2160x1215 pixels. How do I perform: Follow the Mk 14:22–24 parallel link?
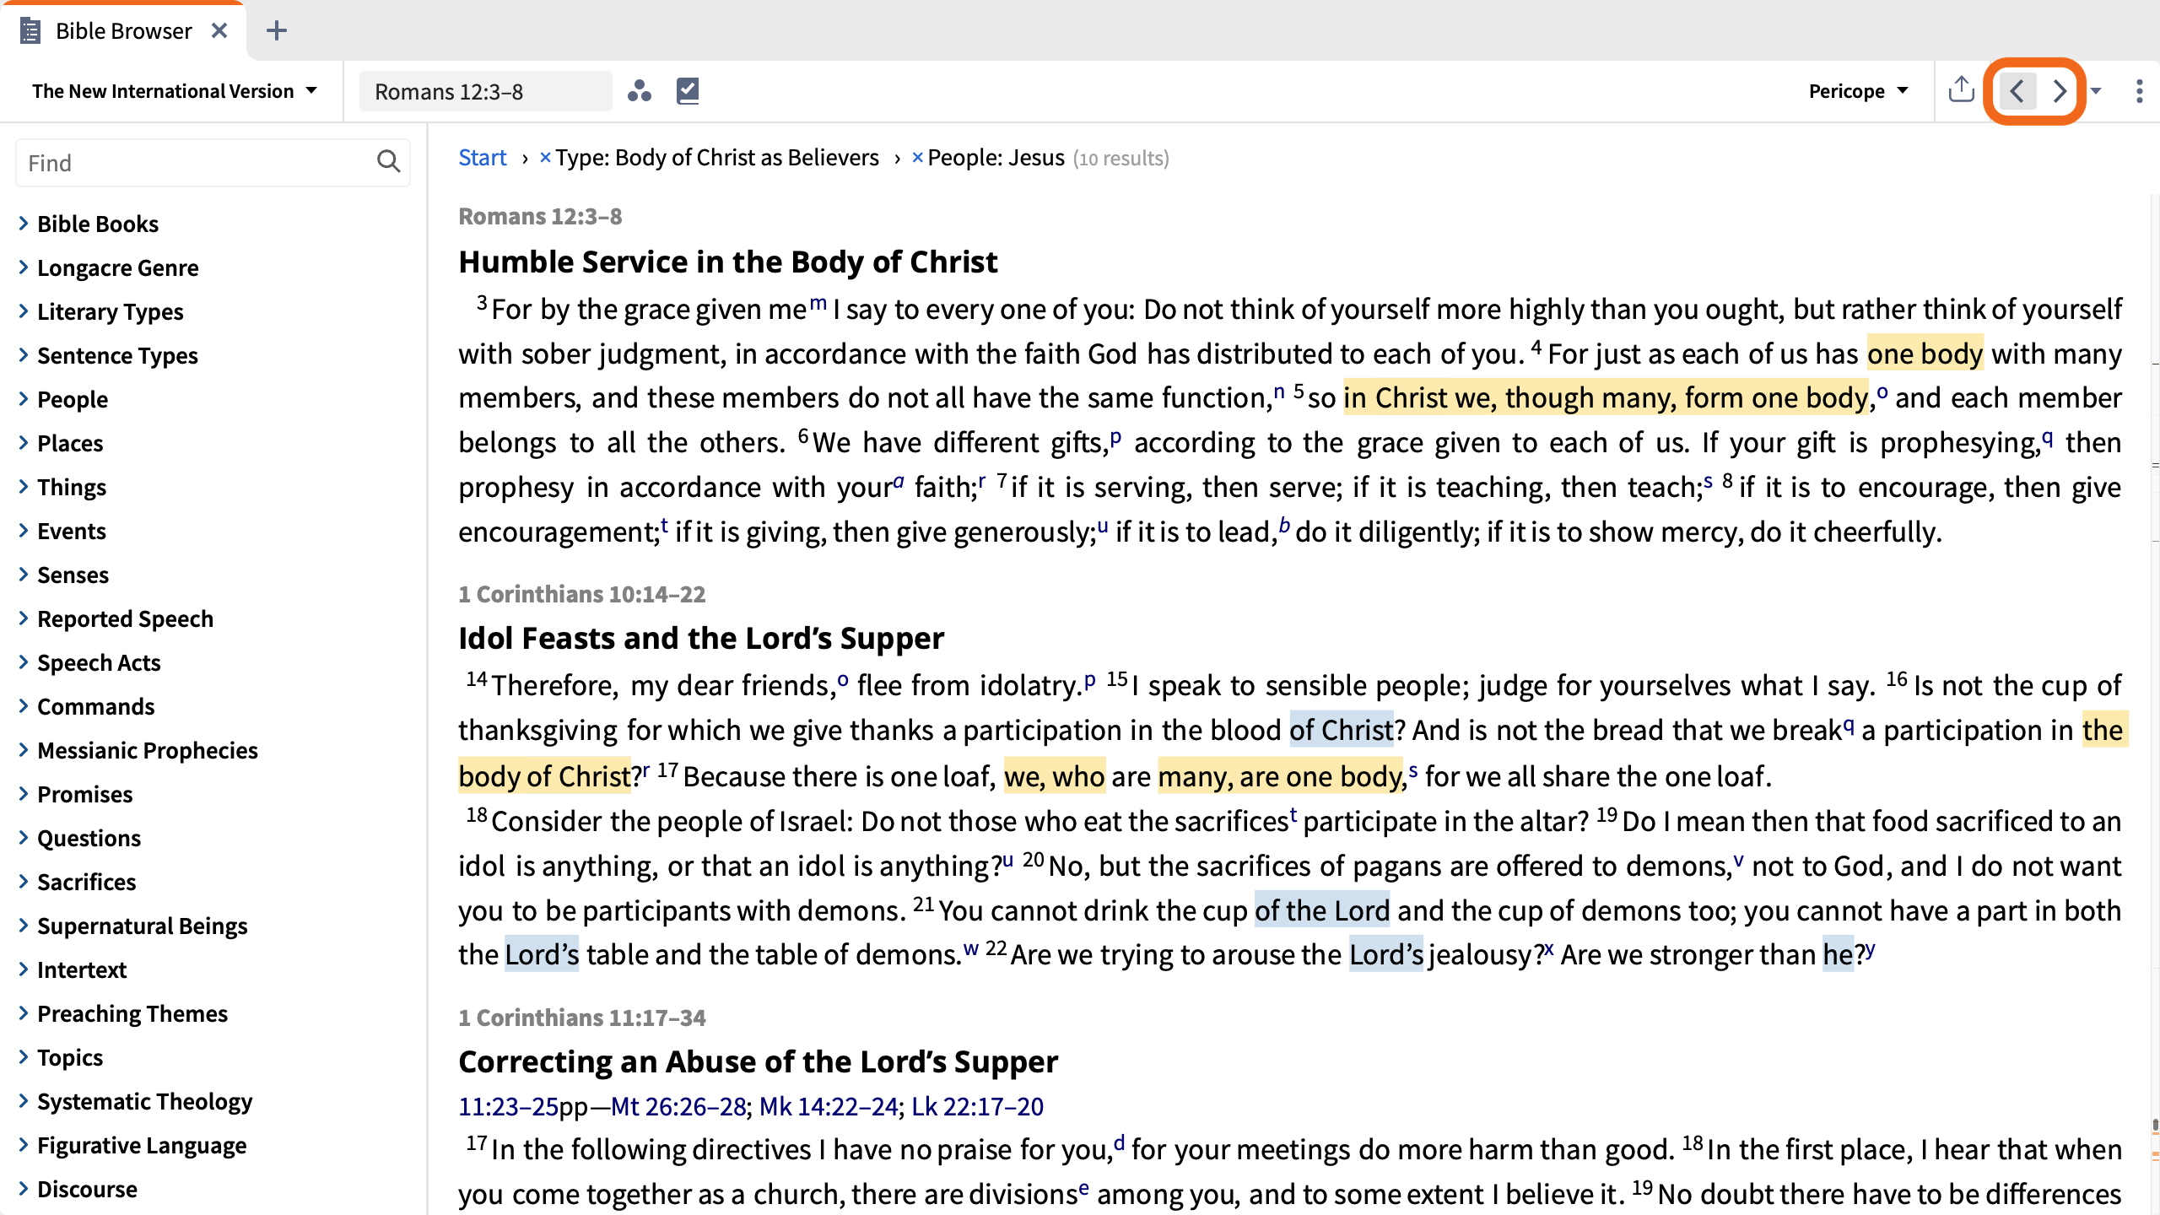[x=829, y=1106]
